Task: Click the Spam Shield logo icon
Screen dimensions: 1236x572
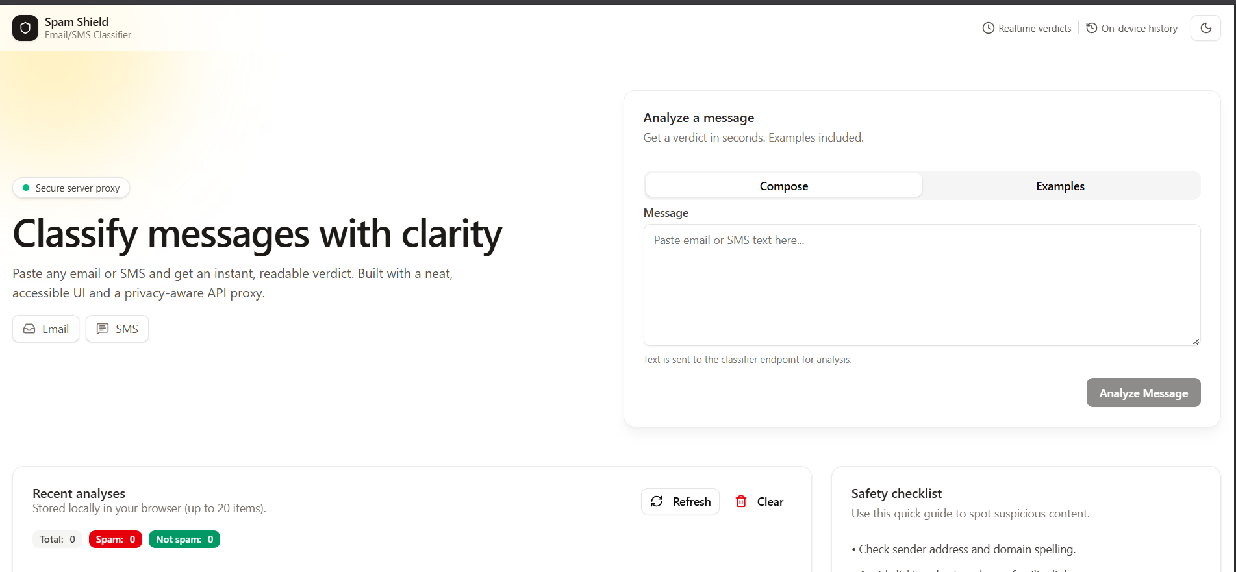Action: click(x=25, y=28)
